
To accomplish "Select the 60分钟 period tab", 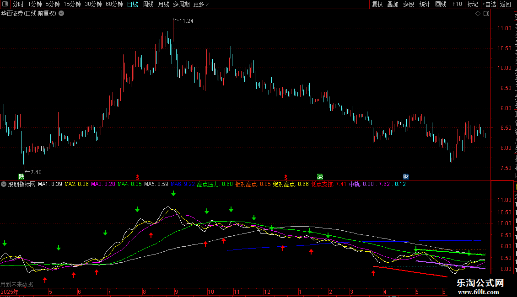I will tap(114, 4).
